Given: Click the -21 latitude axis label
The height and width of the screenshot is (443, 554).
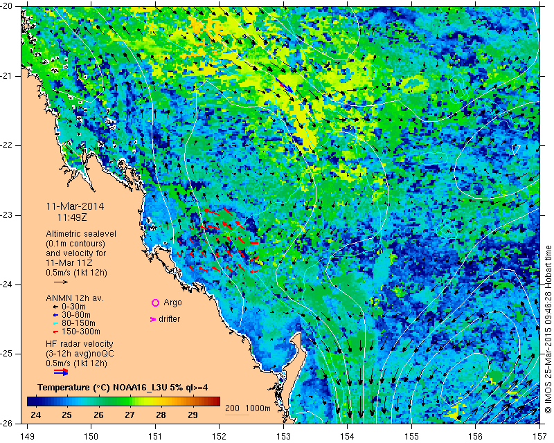Looking at the screenshot, I should click(7, 76).
